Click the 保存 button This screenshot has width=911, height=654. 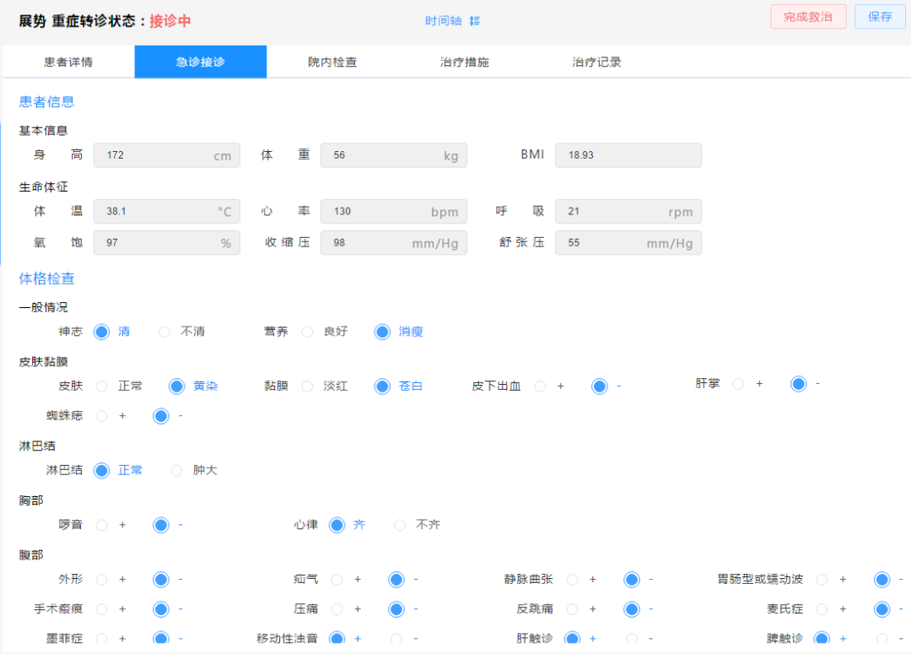click(x=880, y=17)
